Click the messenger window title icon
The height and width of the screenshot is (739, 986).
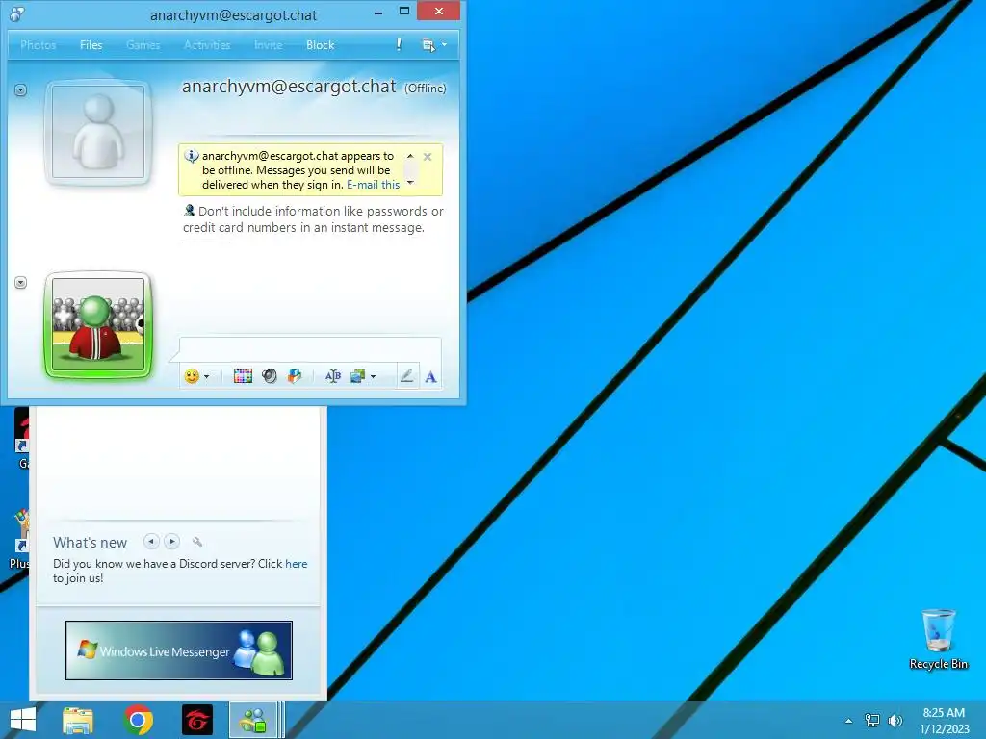(x=17, y=13)
